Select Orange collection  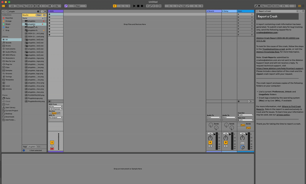pos(8,21)
